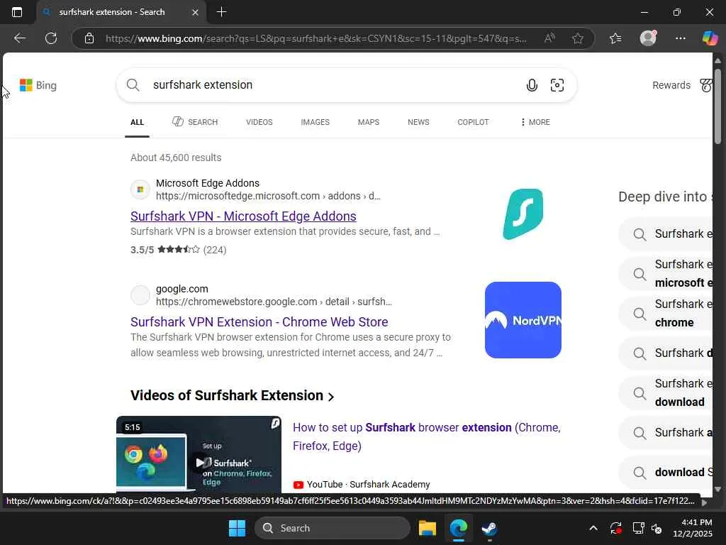This screenshot has width=726, height=545.
Task: Switch to the NEWS tab
Action: coord(418,122)
